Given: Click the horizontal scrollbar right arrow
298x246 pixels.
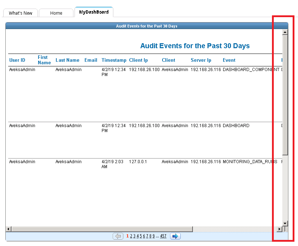Looking at the screenshot, I should click(279, 228).
